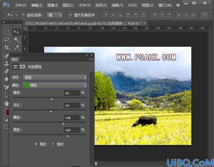Enable the 显示变换控件 checkbox

tap(70, 15)
